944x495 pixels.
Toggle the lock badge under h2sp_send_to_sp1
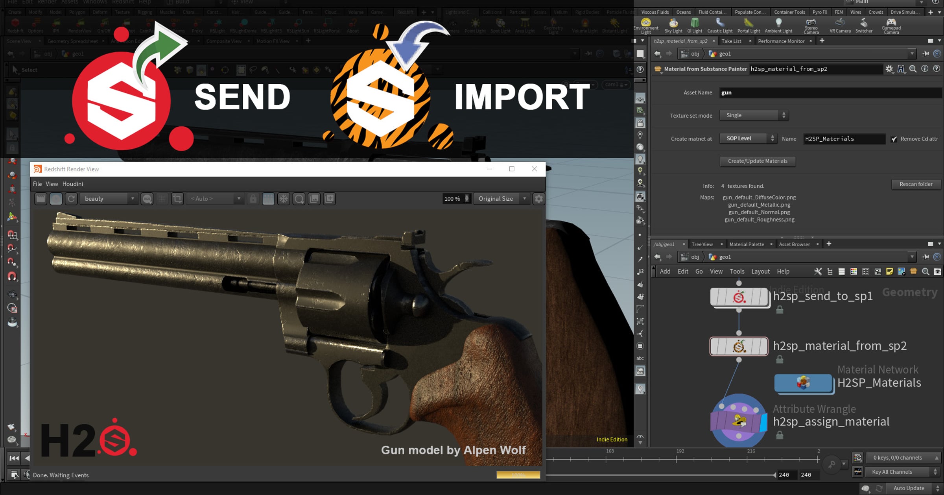(x=780, y=310)
